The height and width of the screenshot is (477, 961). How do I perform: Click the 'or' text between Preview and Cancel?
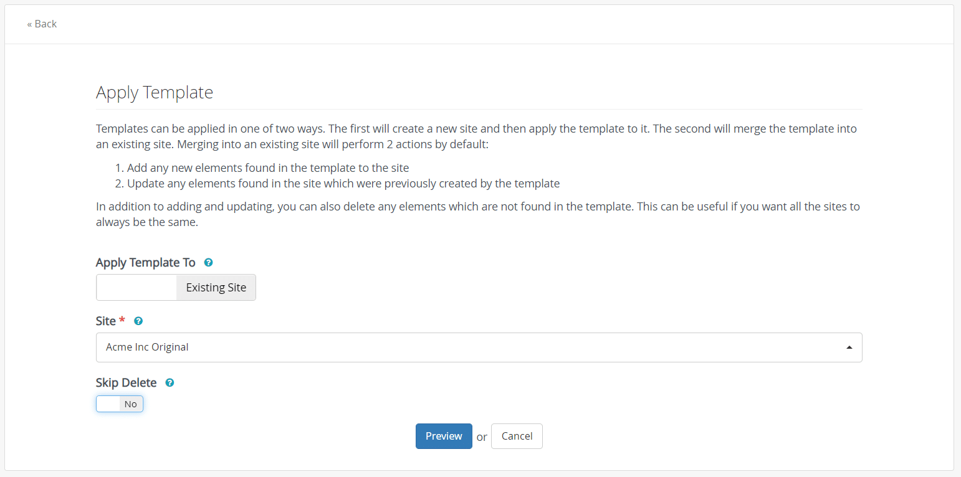click(482, 437)
